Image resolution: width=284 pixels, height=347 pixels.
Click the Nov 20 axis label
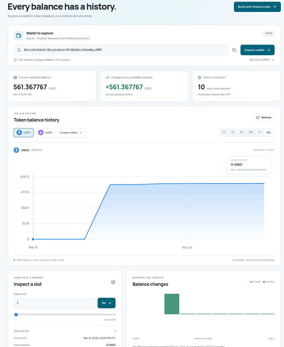187,247
